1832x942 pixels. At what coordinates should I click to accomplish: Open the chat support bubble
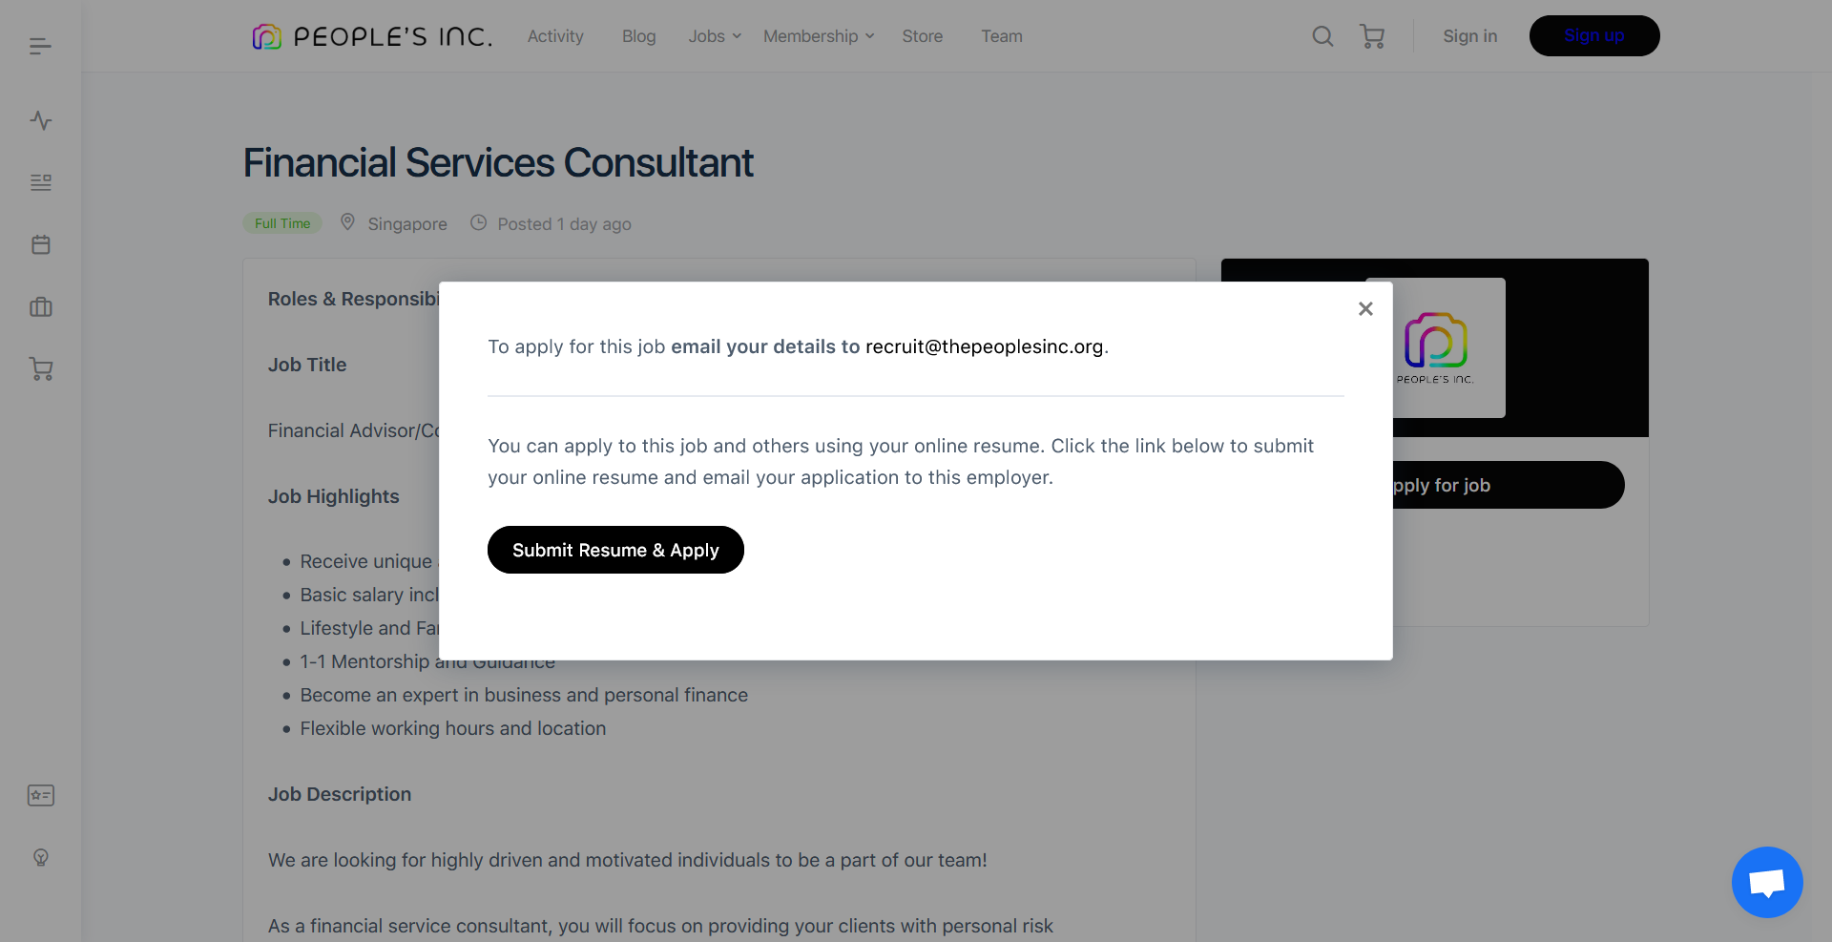(1767, 882)
